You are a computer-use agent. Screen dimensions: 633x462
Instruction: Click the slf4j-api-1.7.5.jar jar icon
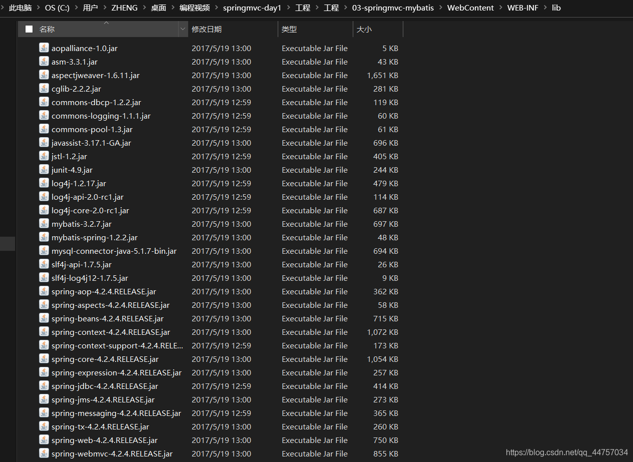[44, 264]
